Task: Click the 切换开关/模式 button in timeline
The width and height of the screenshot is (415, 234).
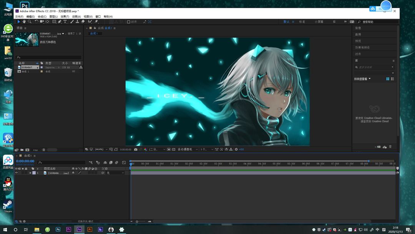Action: (x=85, y=221)
